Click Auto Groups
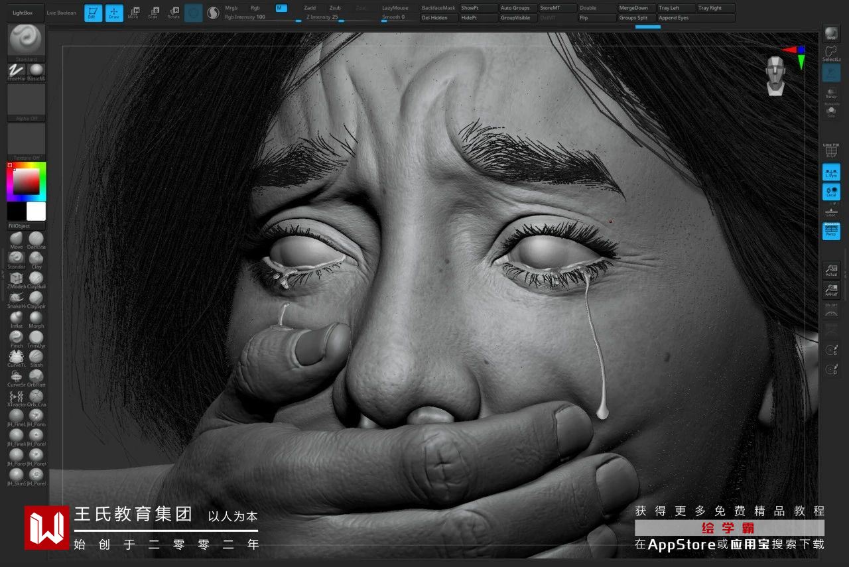 518,8
